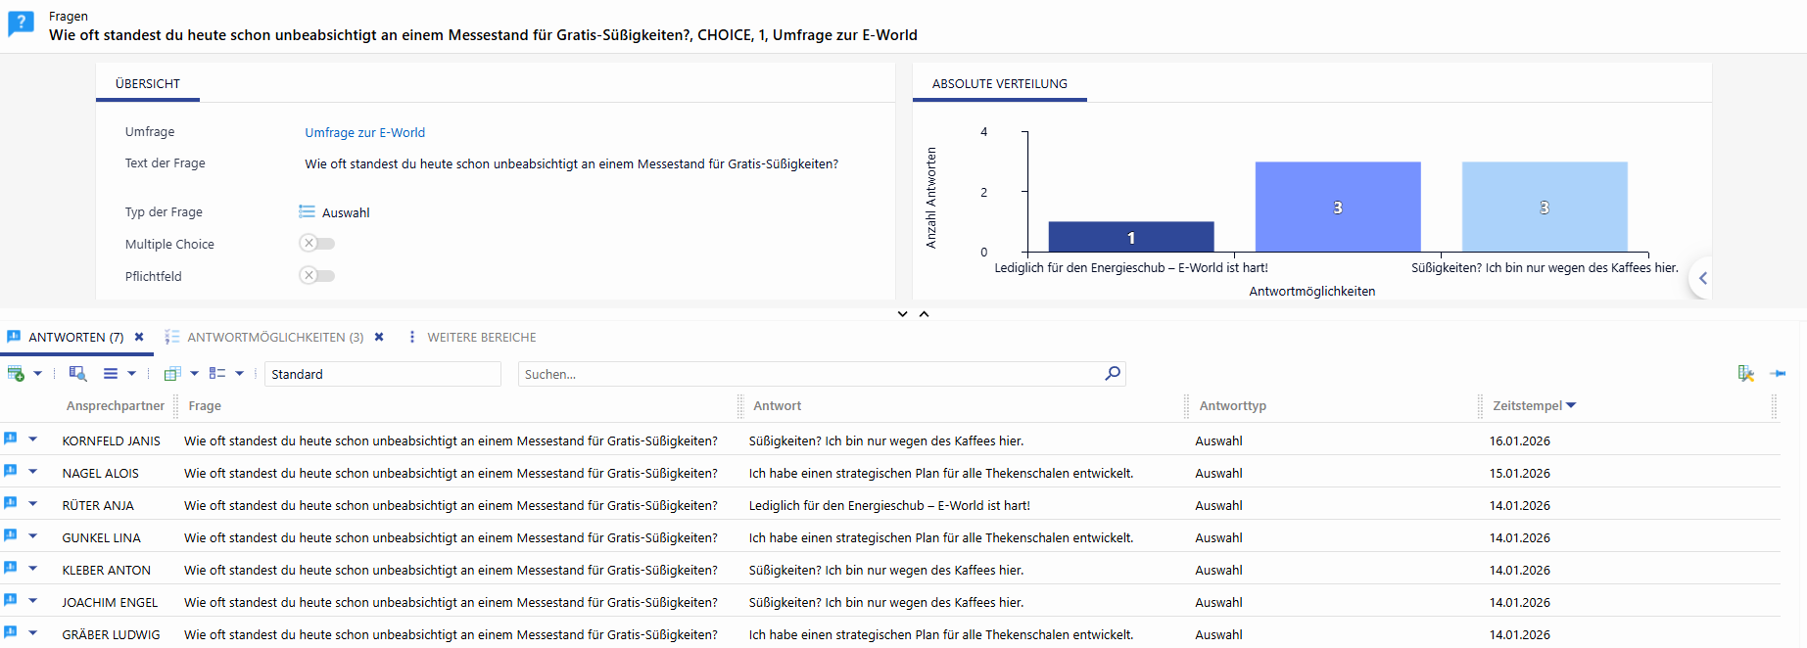This screenshot has height=648, width=1807.
Task: Click the search magnifier in Suchen field
Action: tap(1112, 373)
